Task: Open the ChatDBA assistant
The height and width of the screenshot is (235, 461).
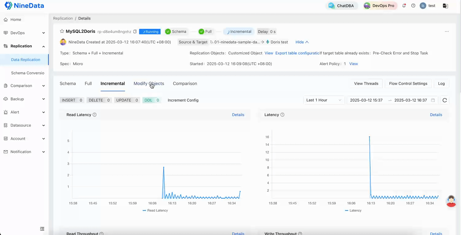Action: [x=342, y=6]
